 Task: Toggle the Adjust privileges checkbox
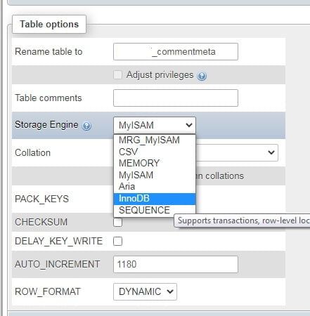[x=117, y=75]
